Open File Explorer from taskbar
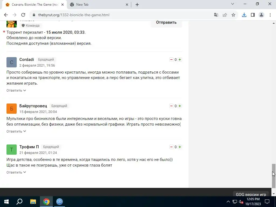The width and height of the screenshot is (276, 207). [33, 202]
